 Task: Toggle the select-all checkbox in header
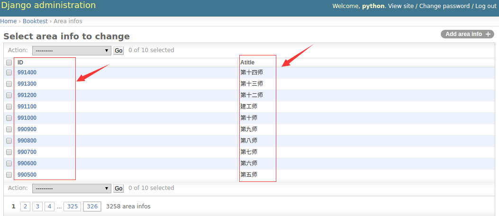point(9,63)
